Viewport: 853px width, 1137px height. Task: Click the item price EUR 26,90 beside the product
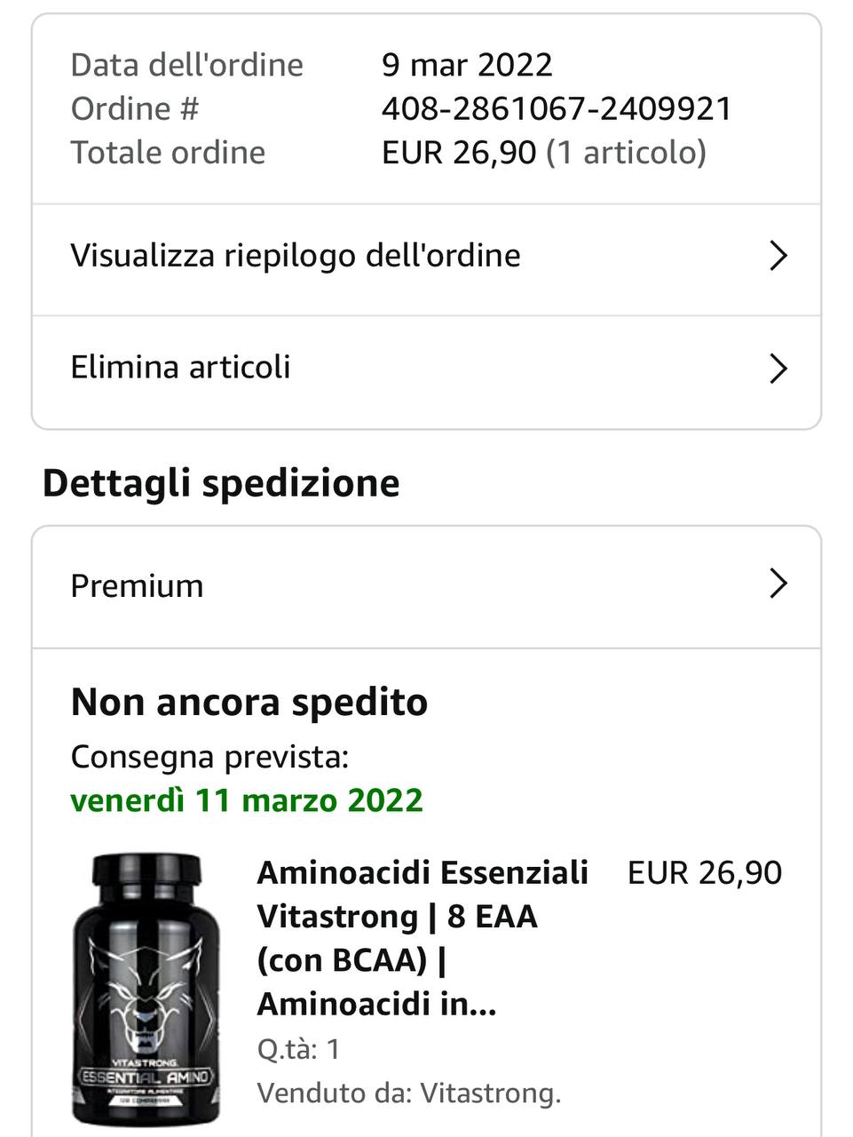(705, 872)
